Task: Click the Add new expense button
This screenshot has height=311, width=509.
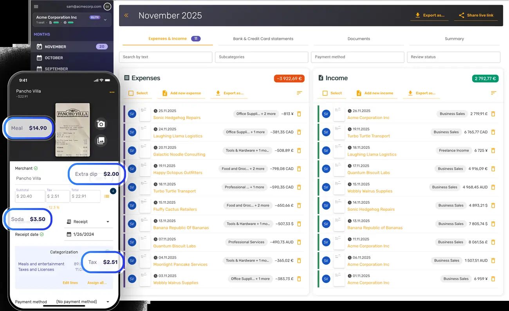Action: 181,93
